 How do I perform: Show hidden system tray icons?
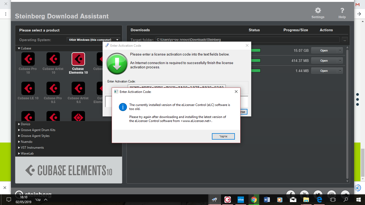click(x=46, y=200)
